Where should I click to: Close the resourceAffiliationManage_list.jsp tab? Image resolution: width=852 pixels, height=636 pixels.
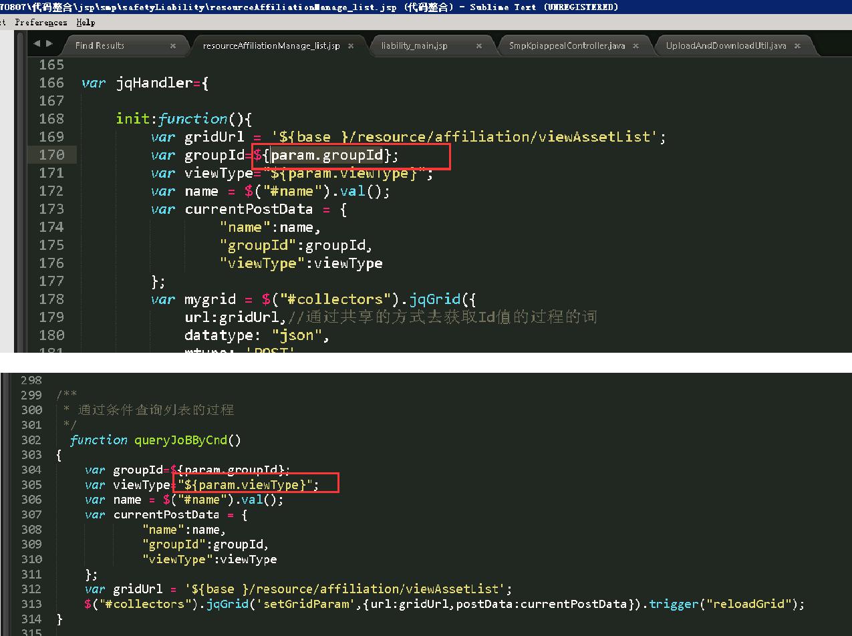tap(351, 46)
